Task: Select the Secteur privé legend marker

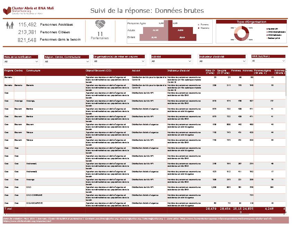Action: [266, 38]
